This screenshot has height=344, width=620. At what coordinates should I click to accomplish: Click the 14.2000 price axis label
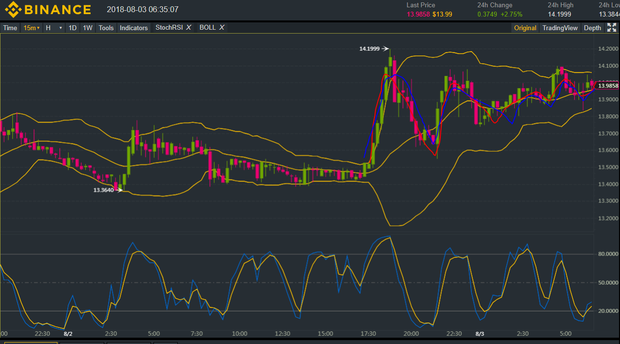[608, 49]
